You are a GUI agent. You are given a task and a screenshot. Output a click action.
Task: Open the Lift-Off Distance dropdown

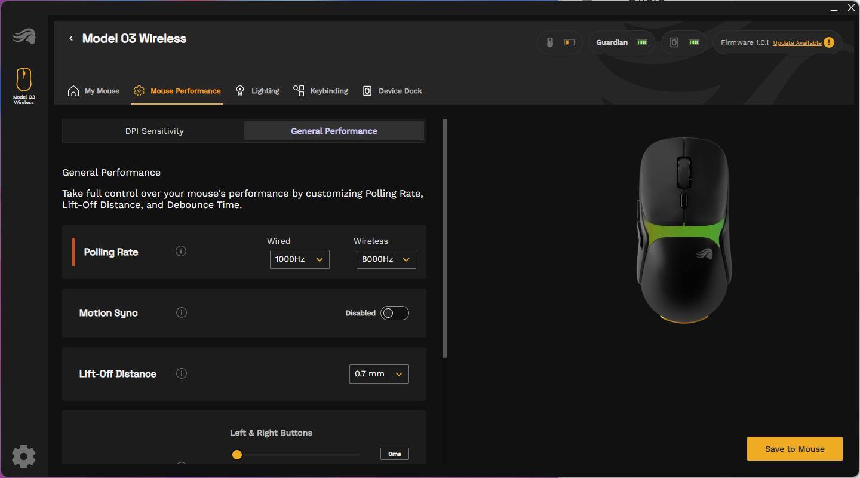coord(379,374)
